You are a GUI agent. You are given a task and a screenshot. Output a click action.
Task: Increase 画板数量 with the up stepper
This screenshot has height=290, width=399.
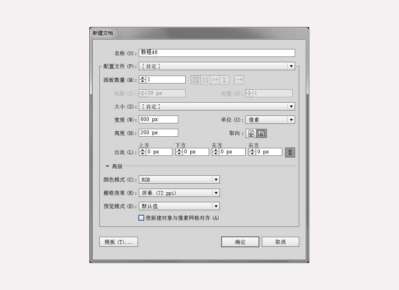142,78
